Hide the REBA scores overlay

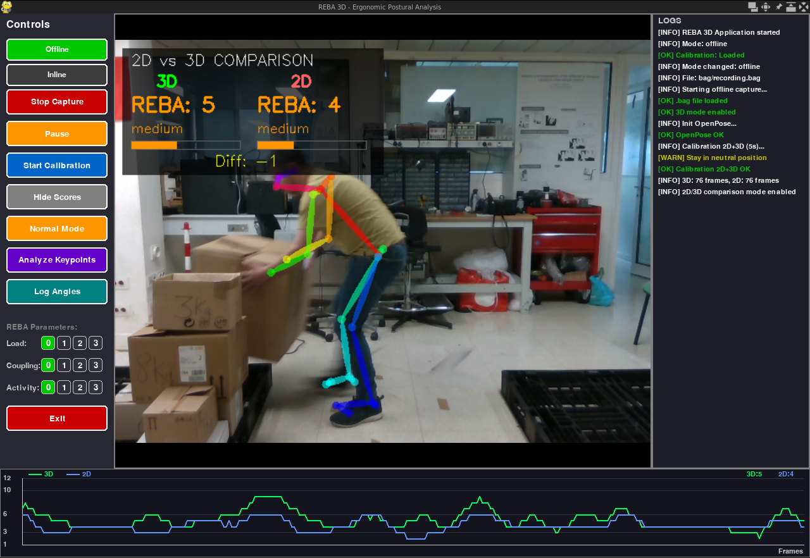57,197
